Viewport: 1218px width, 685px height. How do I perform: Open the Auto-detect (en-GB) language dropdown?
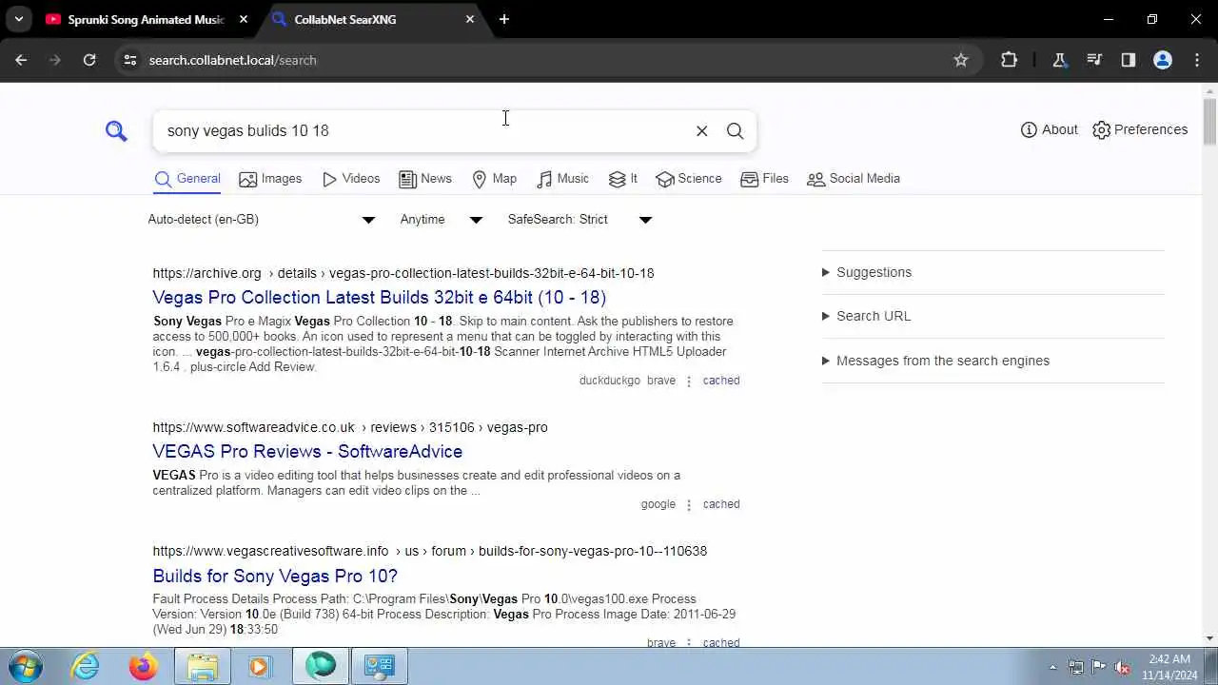click(x=262, y=220)
